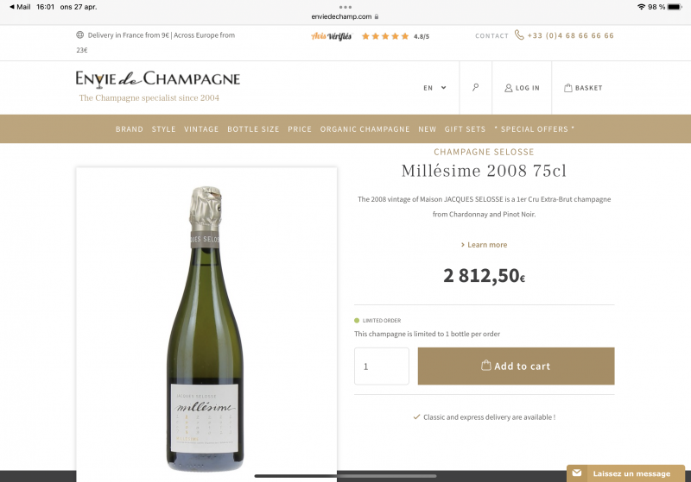Click the envelope icon in chat widget
The width and height of the screenshot is (691, 482).
(577, 473)
